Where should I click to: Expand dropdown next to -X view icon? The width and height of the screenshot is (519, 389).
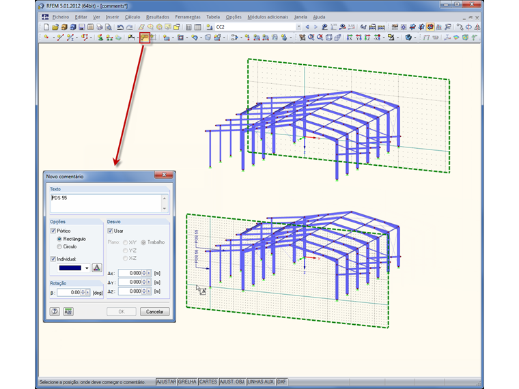[384, 38]
